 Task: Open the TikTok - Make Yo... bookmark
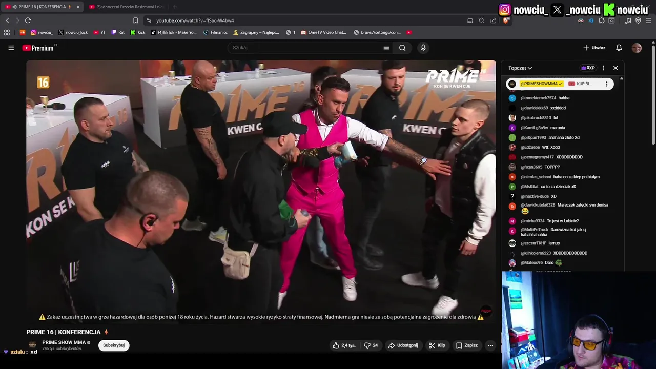174,32
